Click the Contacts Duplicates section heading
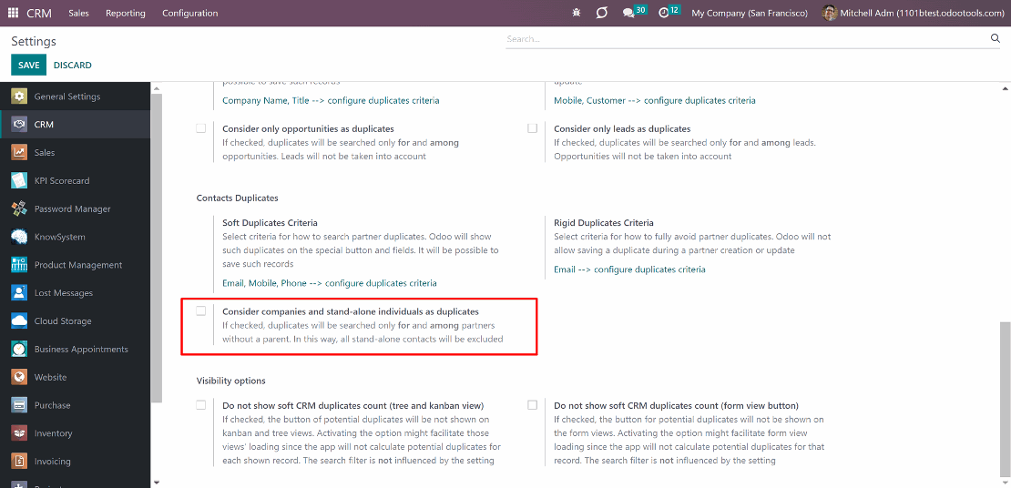 [238, 198]
